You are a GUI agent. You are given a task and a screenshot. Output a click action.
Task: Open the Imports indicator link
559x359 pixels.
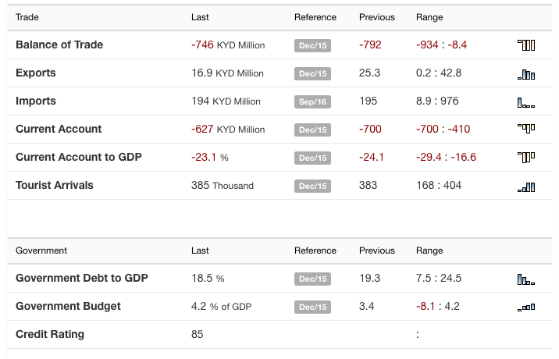[36, 101]
